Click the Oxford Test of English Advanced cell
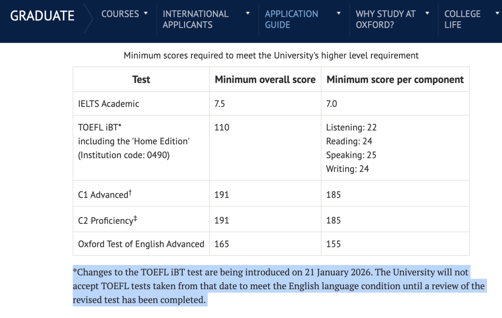This screenshot has width=502, height=318. point(141,244)
